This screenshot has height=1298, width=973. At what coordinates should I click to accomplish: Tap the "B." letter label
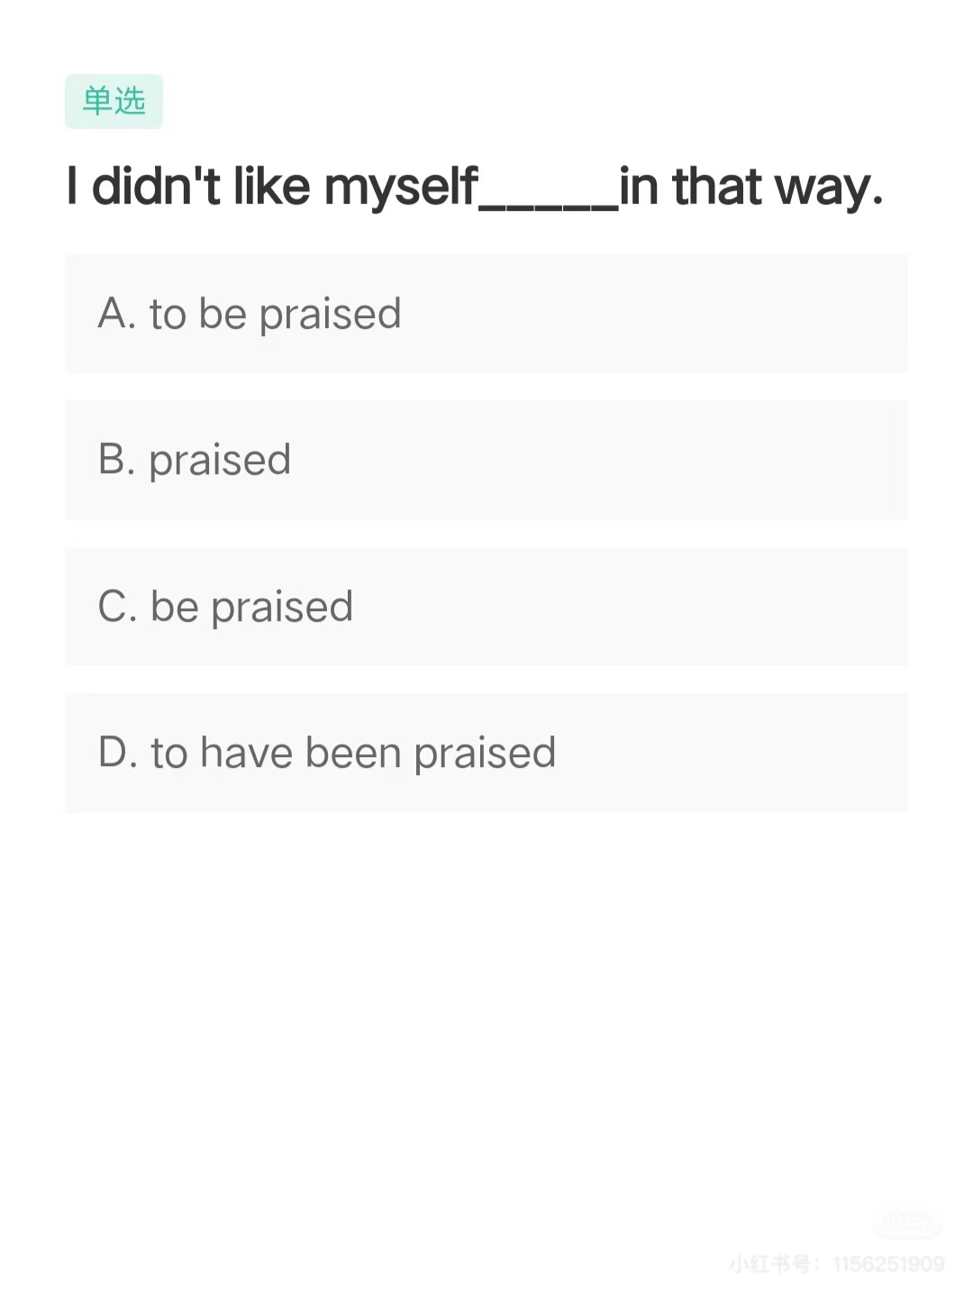click(x=116, y=460)
